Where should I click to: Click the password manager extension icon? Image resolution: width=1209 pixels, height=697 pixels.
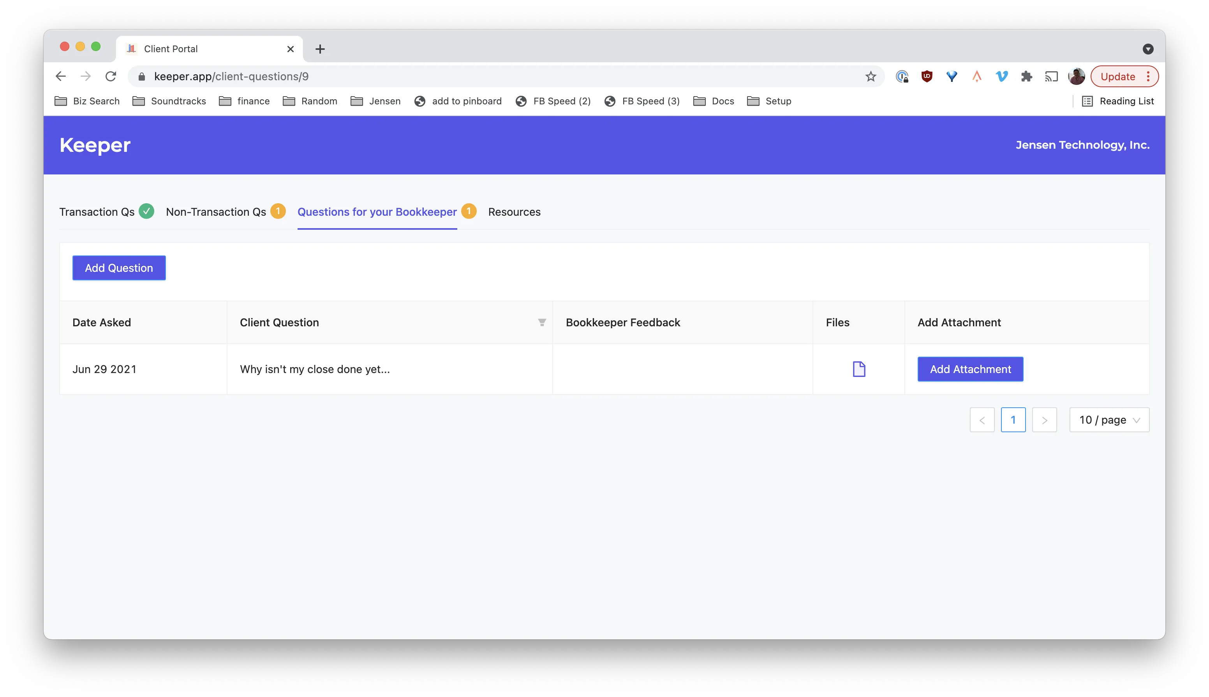point(902,77)
